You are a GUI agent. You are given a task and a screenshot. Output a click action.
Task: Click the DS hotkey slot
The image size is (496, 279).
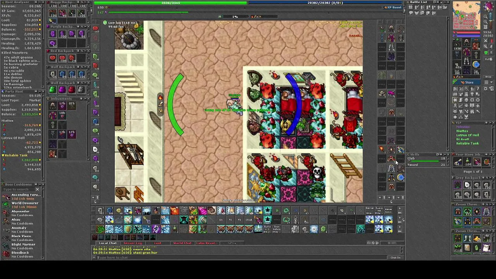coord(221,220)
